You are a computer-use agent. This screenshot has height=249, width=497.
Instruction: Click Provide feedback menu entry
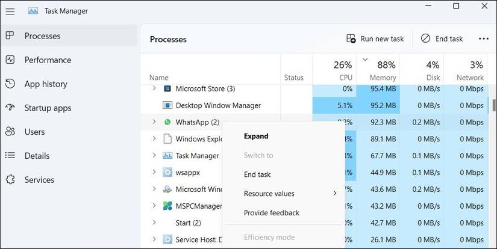(271, 213)
